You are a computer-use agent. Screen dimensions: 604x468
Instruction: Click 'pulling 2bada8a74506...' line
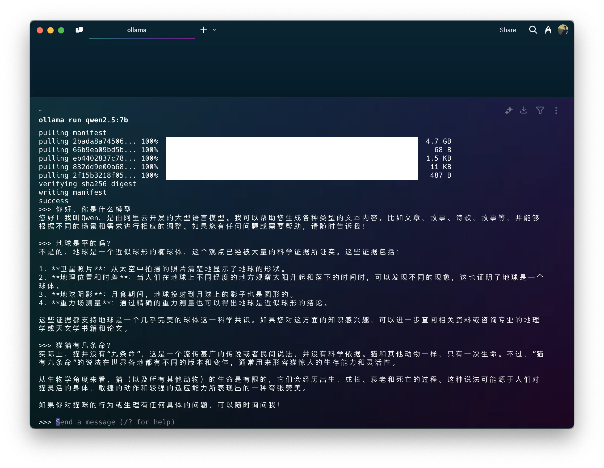98,141
